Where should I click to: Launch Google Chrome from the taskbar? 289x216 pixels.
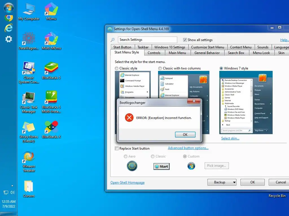point(8,18)
